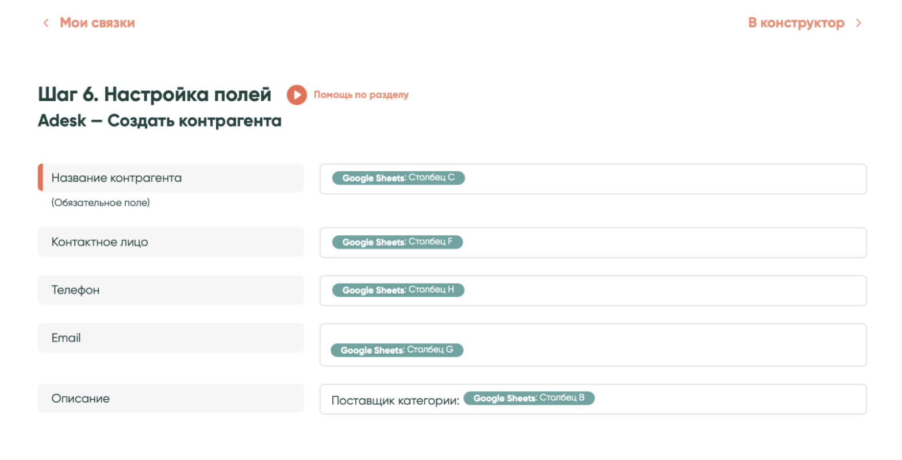Click the left chevron beside Мои связки
Image resolution: width=902 pixels, height=460 pixels.
tap(46, 23)
